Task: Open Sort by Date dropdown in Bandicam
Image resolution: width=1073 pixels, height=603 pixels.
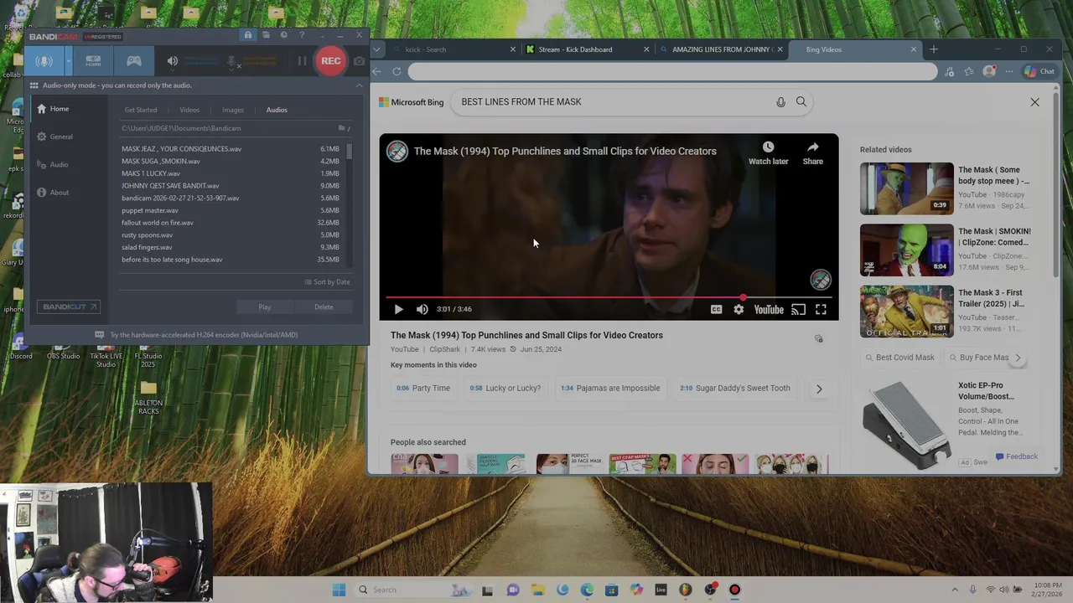Action: coord(327,282)
